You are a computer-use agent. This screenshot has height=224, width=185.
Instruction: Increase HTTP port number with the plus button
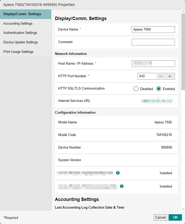(170, 76)
